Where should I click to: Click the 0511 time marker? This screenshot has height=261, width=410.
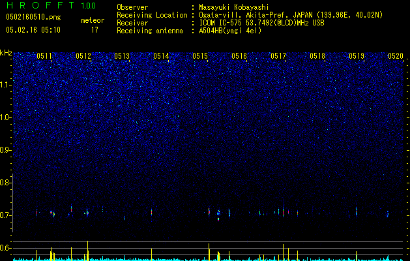pyautogui.click(x=44, y=56)
